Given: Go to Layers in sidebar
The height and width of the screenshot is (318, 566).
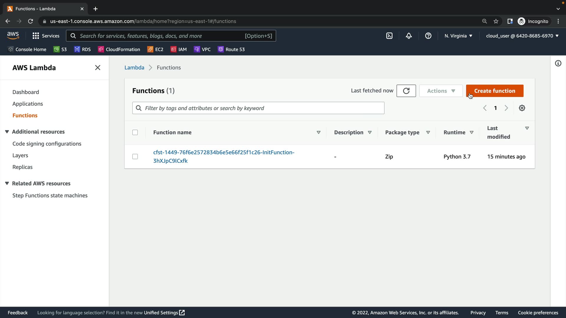Looking at the screenshot, I should click(20, 155).
